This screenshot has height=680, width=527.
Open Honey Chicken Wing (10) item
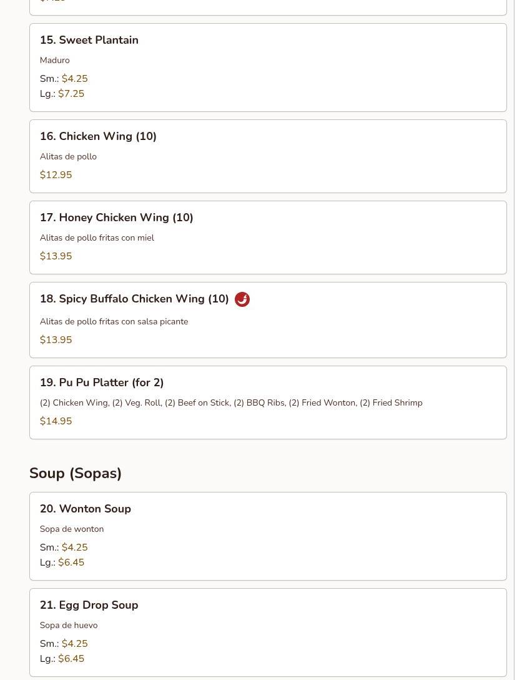tap(268, 237)
